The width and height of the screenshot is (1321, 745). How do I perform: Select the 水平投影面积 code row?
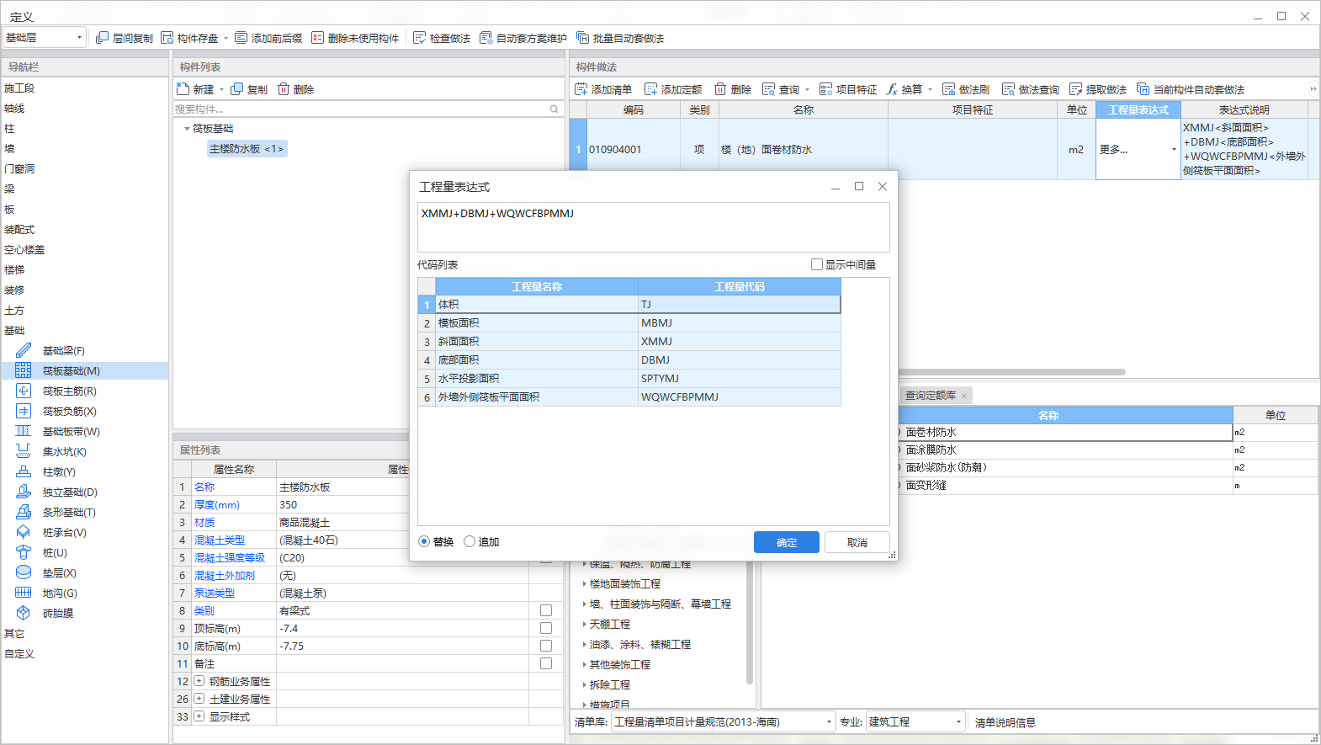point(629,379)
